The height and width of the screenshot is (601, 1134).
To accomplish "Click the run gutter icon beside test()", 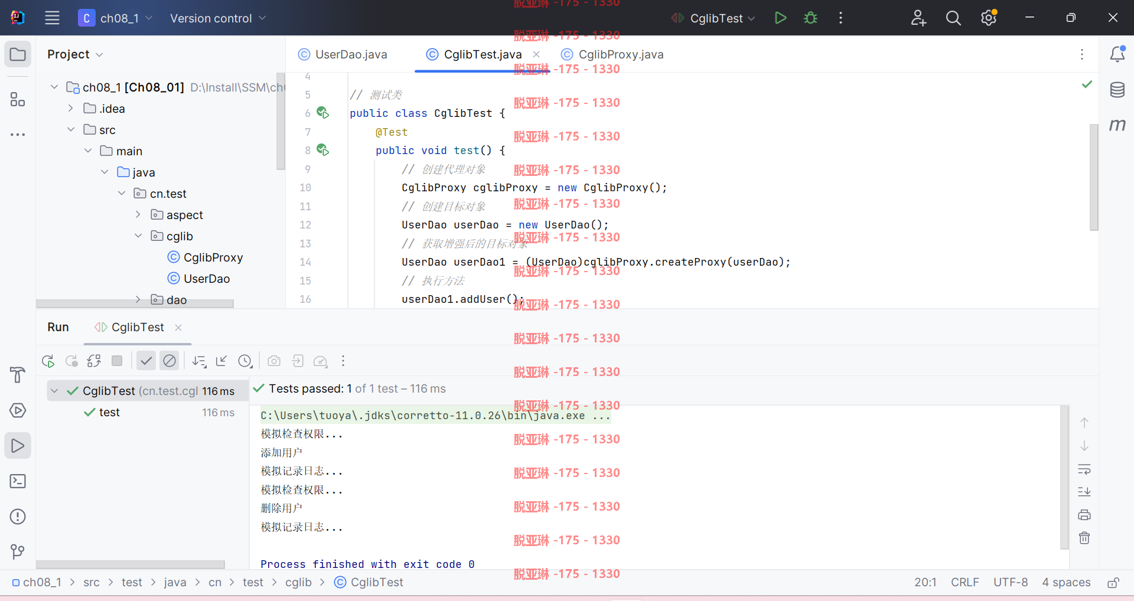I will (x=323, y=150).
